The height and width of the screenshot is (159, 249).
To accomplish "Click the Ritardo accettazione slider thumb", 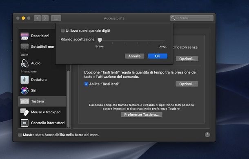I will pos(100,40).
